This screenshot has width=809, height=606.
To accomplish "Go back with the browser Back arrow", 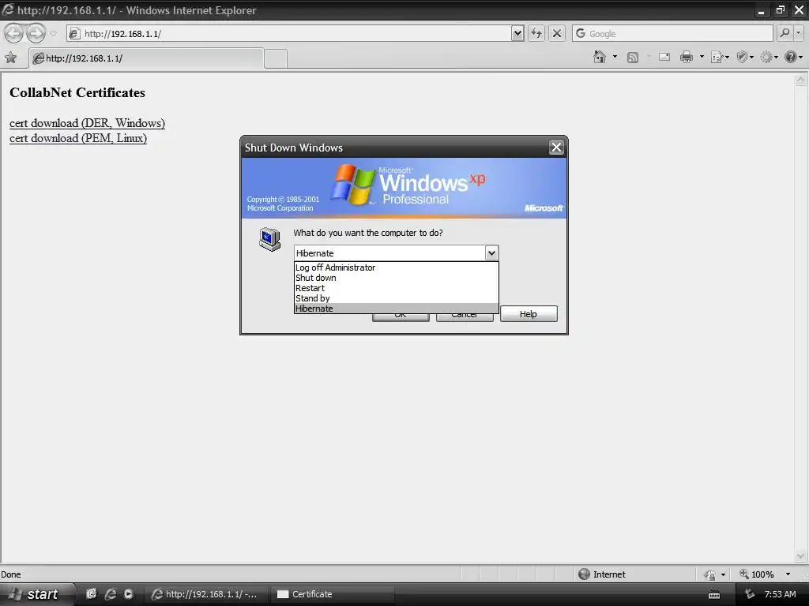I will (x=14, y=33).
